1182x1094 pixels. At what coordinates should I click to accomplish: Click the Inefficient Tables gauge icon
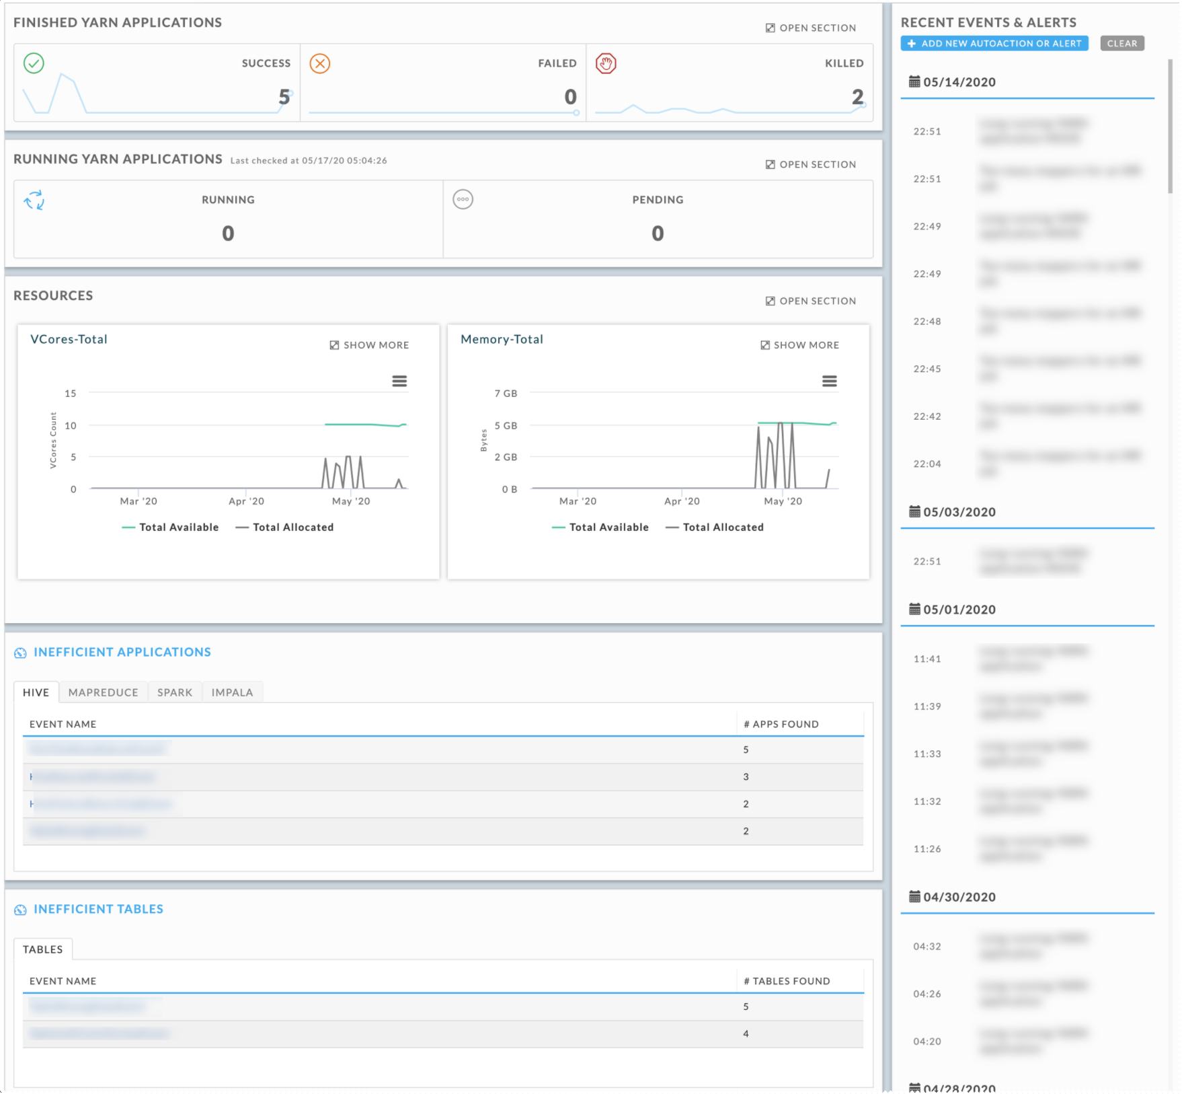tap(20, 910)
